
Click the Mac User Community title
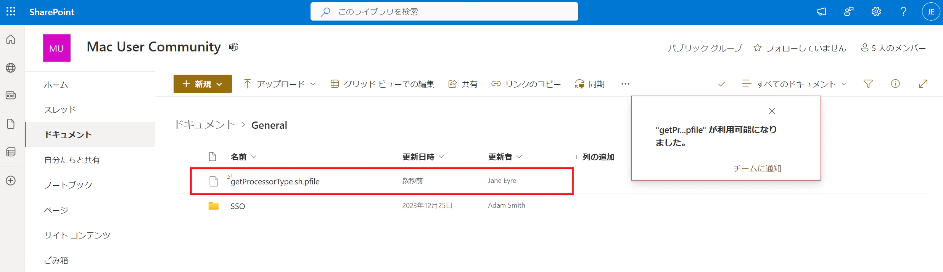tap(154, 47)
